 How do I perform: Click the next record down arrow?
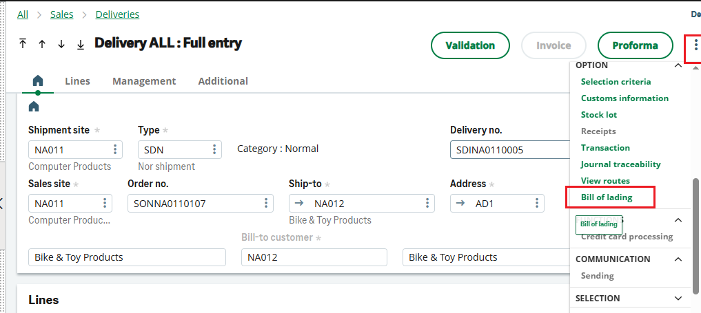(x=61, y=44)
